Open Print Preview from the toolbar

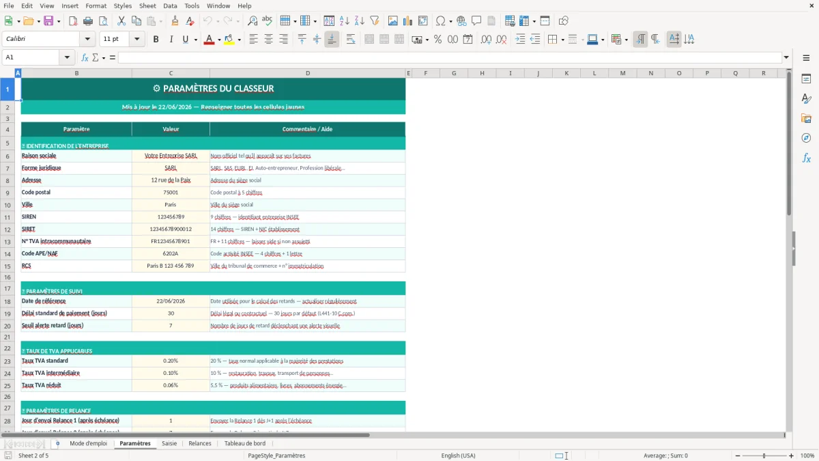(102, 21)
